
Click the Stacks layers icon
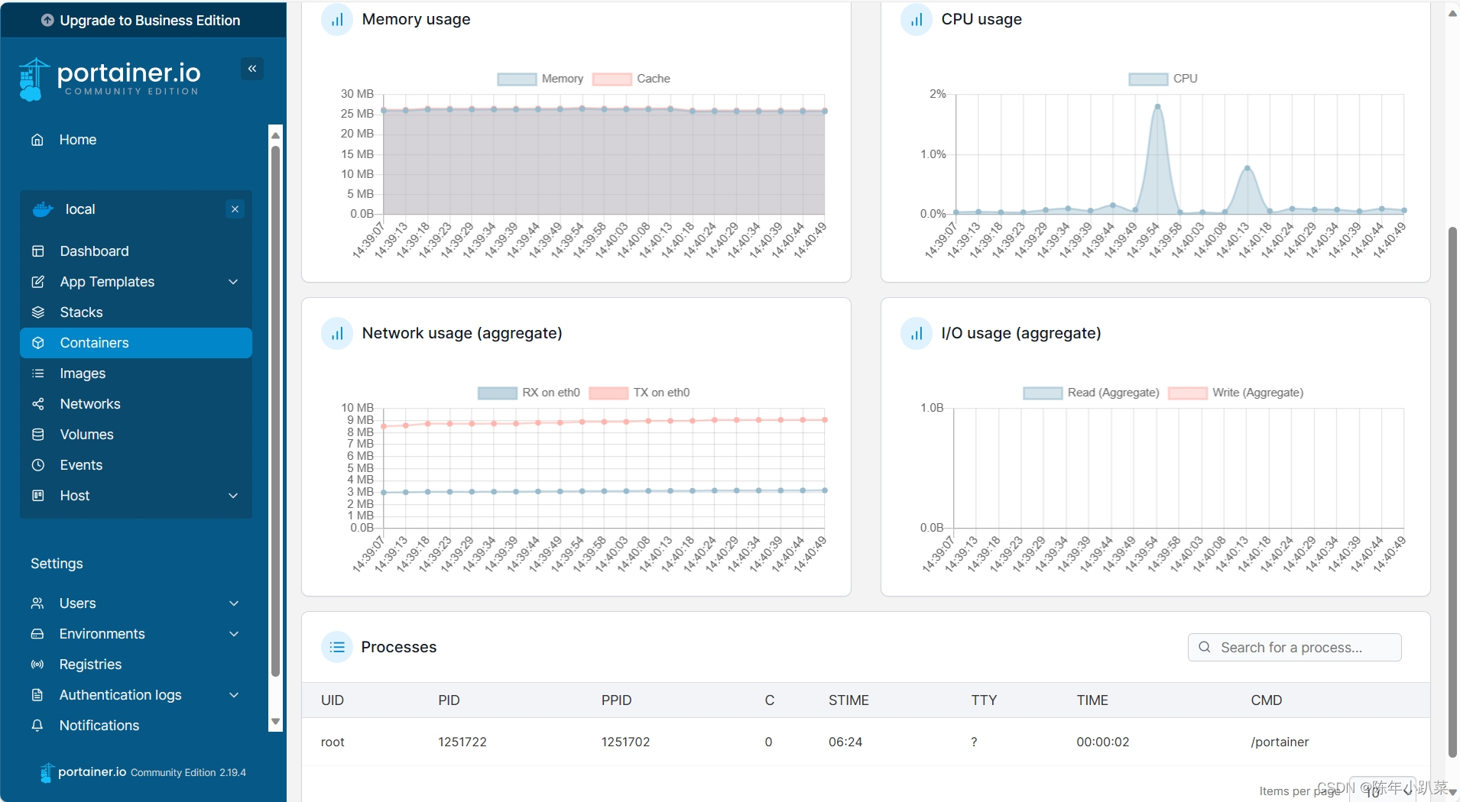38,312
